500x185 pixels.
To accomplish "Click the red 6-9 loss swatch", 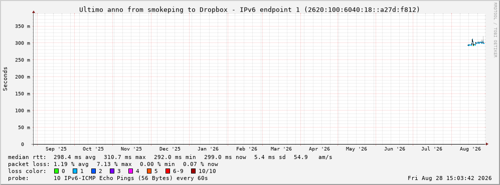I will pos(168,171).
